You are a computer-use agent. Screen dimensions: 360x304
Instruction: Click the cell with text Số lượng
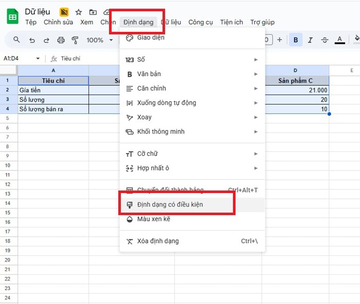pyautogui.click(x=53, y=100)
